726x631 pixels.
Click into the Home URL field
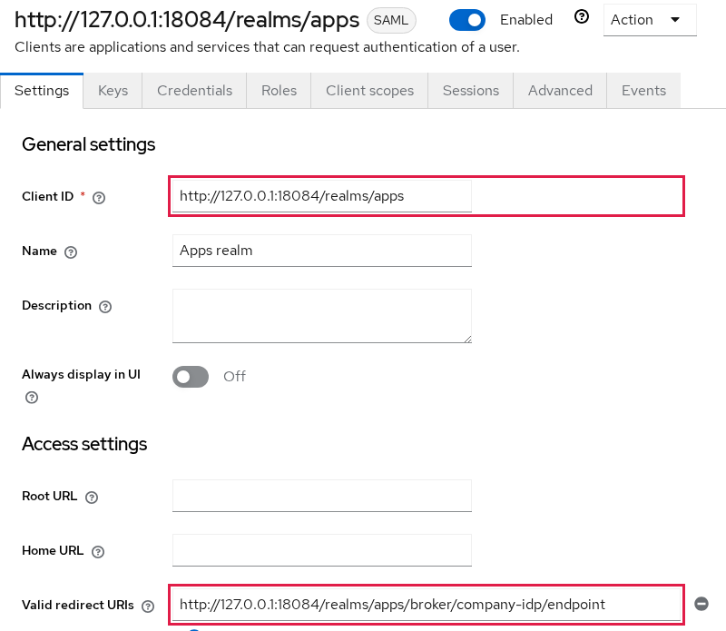[x=322, y=550]
